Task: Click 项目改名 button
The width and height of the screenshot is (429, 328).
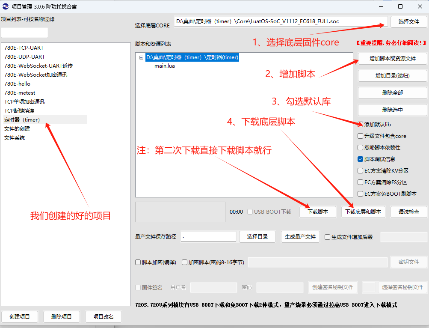Action: pos(103,317)
